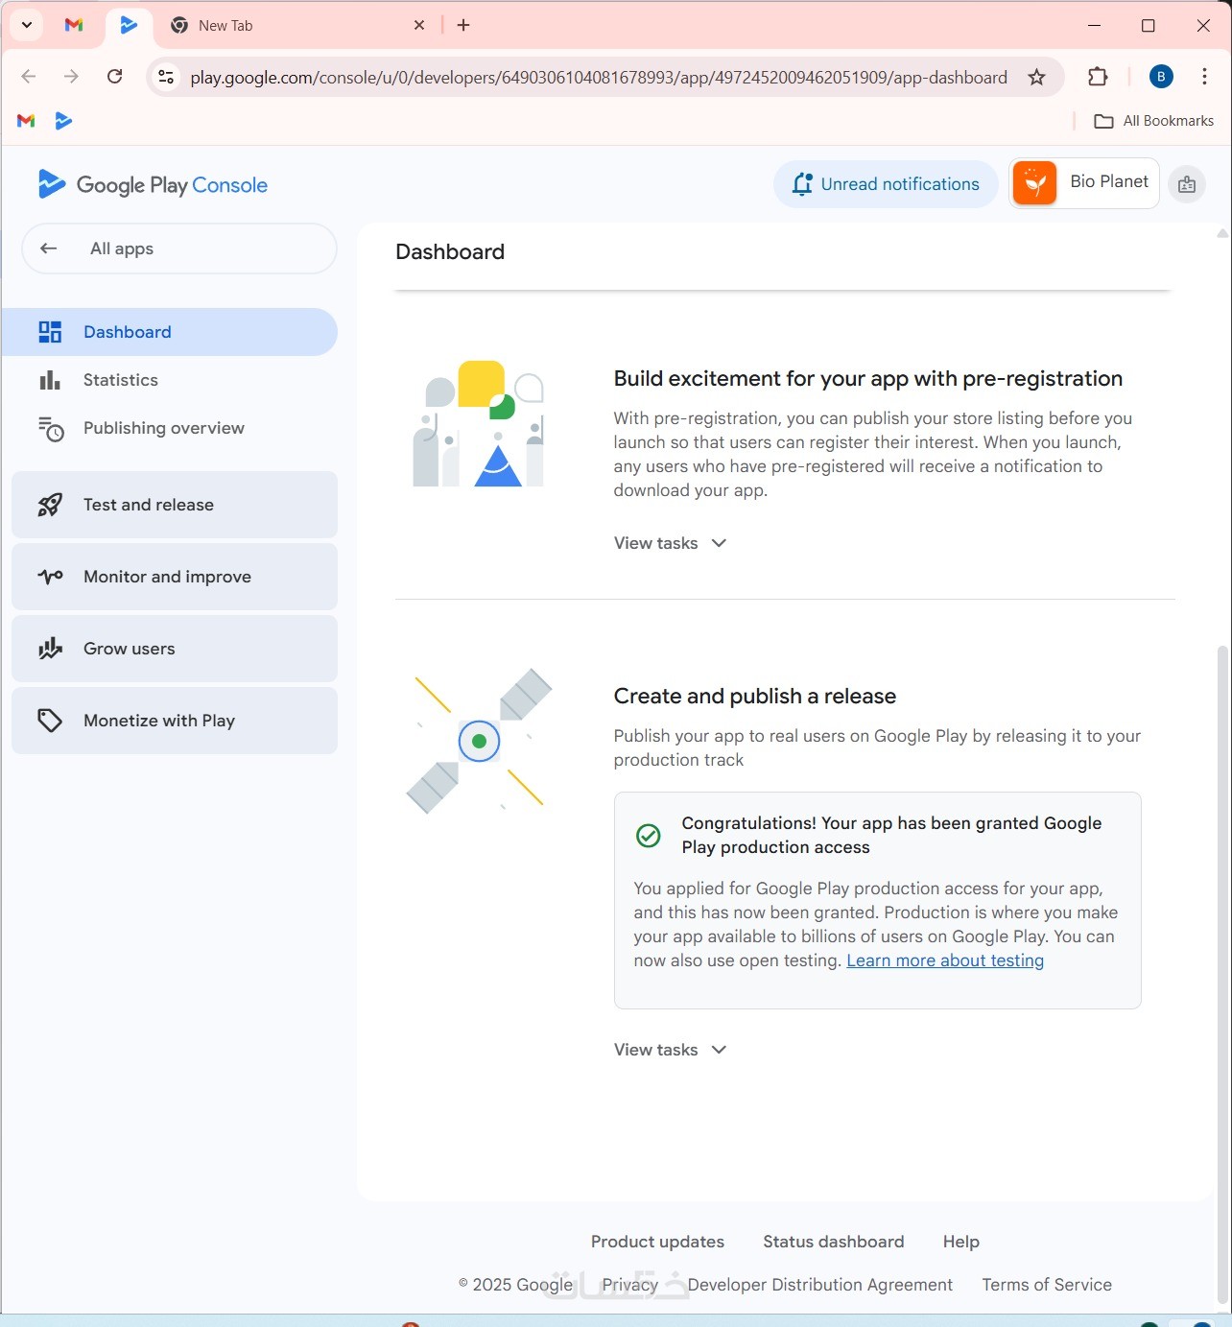Image resolution: width=1232 pixels, height=1327 pixels.
Task: Open Product updates footer link
Action: 657,1242
